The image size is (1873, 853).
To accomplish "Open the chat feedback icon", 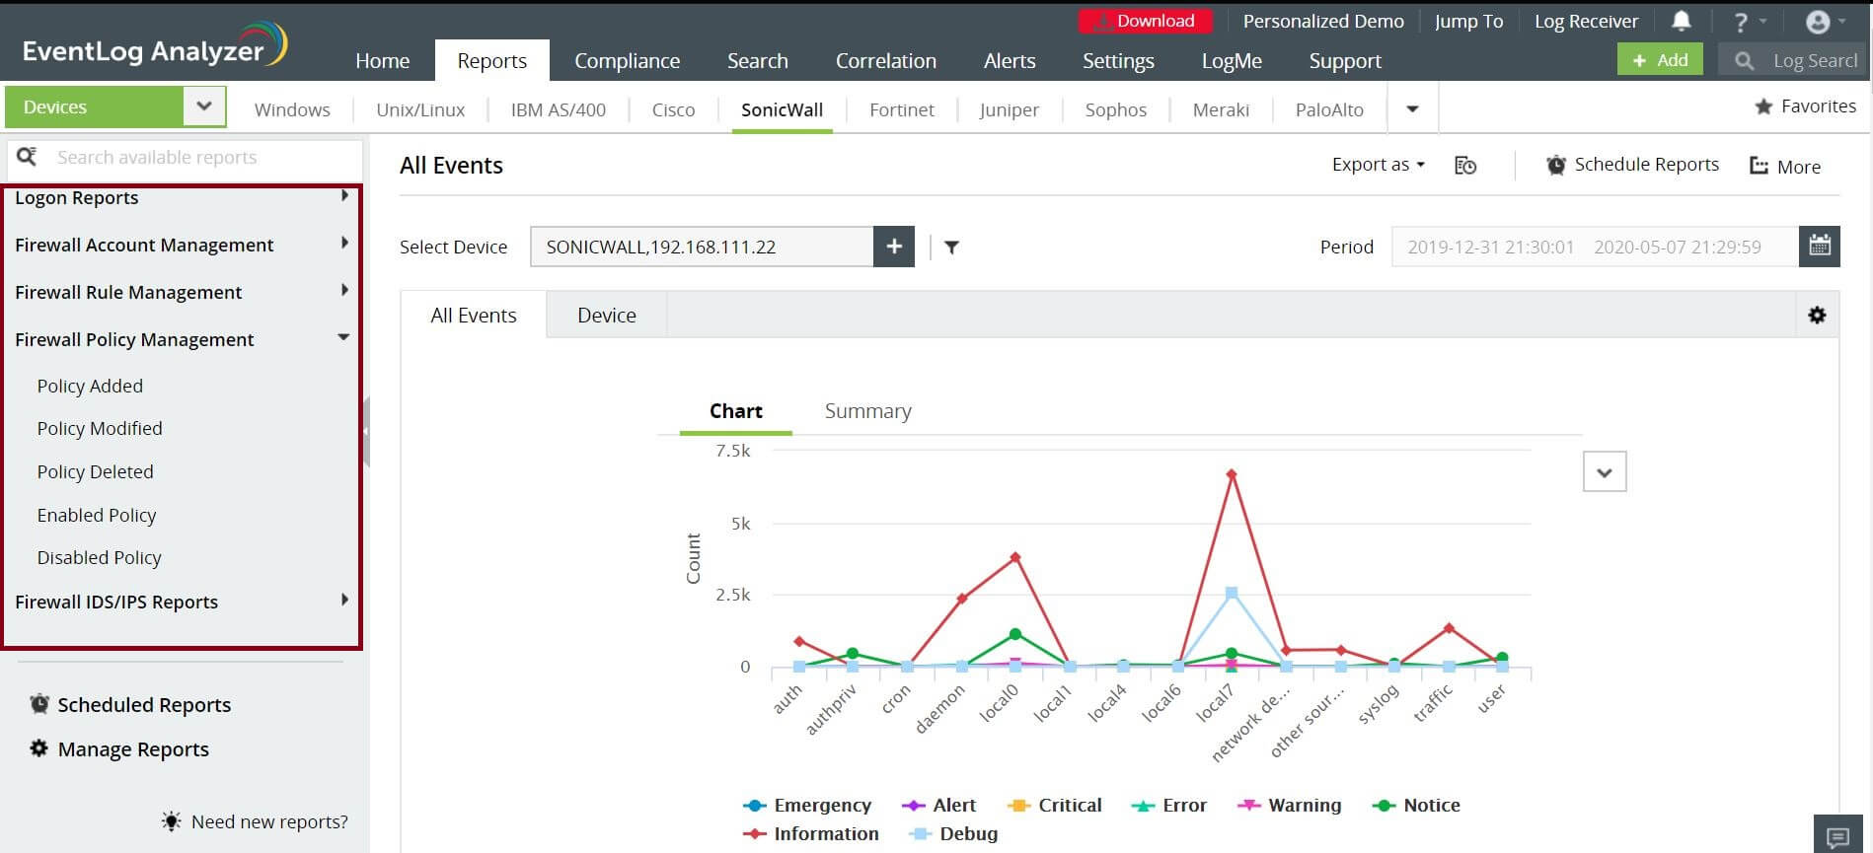I will coord(1838,836).
